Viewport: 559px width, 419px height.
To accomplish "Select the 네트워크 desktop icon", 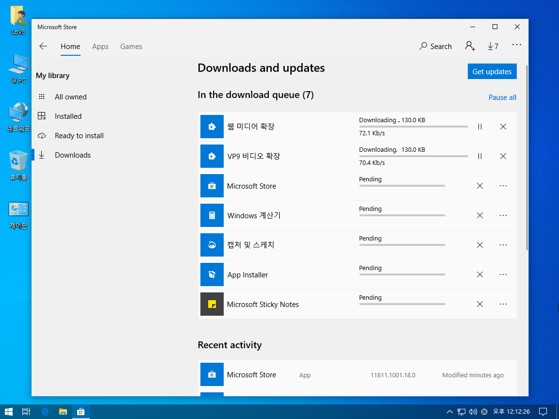I will pyautogui.click(x=18, y=117).
